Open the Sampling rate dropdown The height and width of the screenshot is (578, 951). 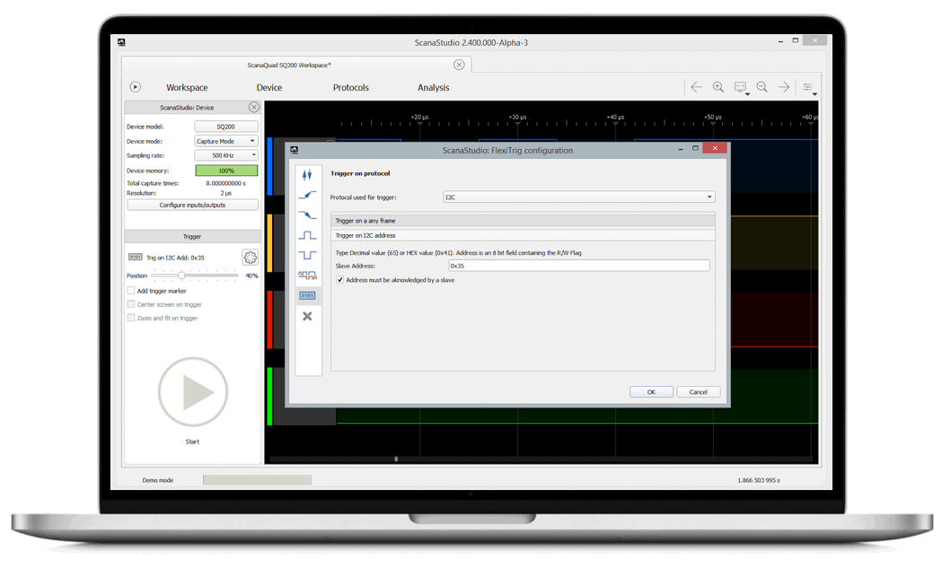point(226,155)
